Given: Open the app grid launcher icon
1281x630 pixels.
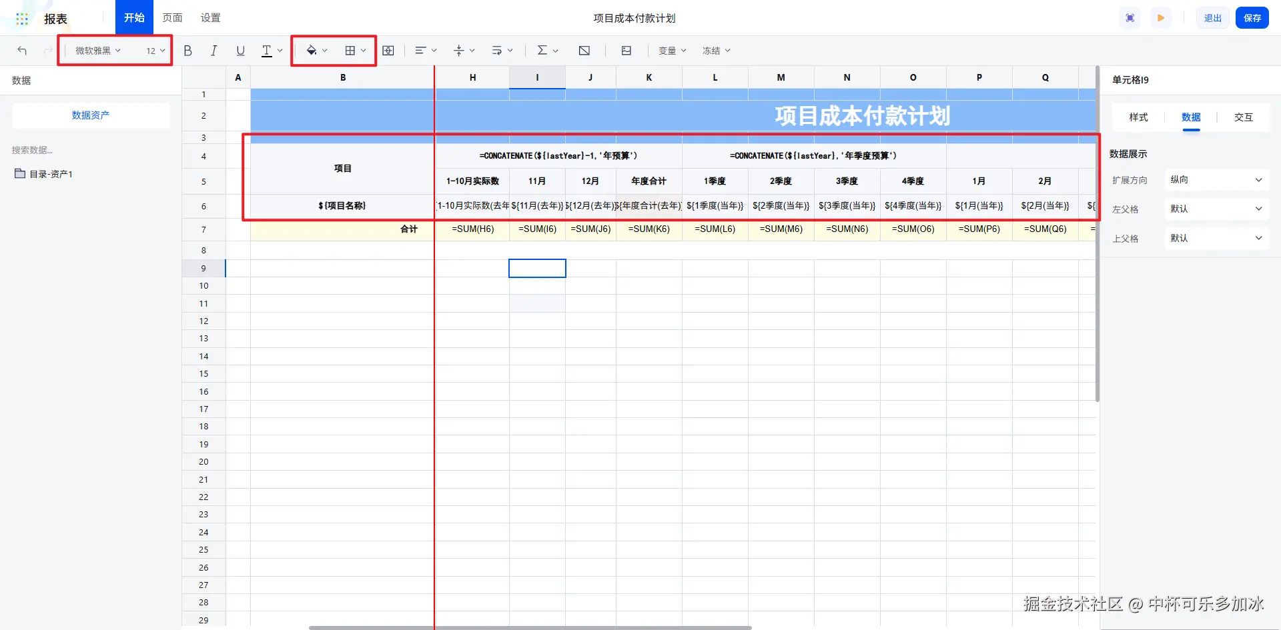Looking at the screenshot, I should click(x=22, y=19).
